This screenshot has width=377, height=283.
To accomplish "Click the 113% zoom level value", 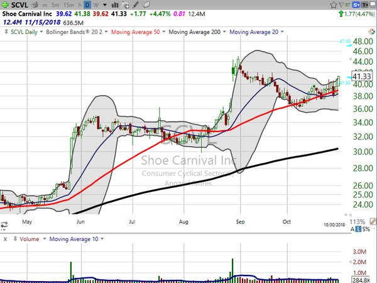I will click(358, 222).
